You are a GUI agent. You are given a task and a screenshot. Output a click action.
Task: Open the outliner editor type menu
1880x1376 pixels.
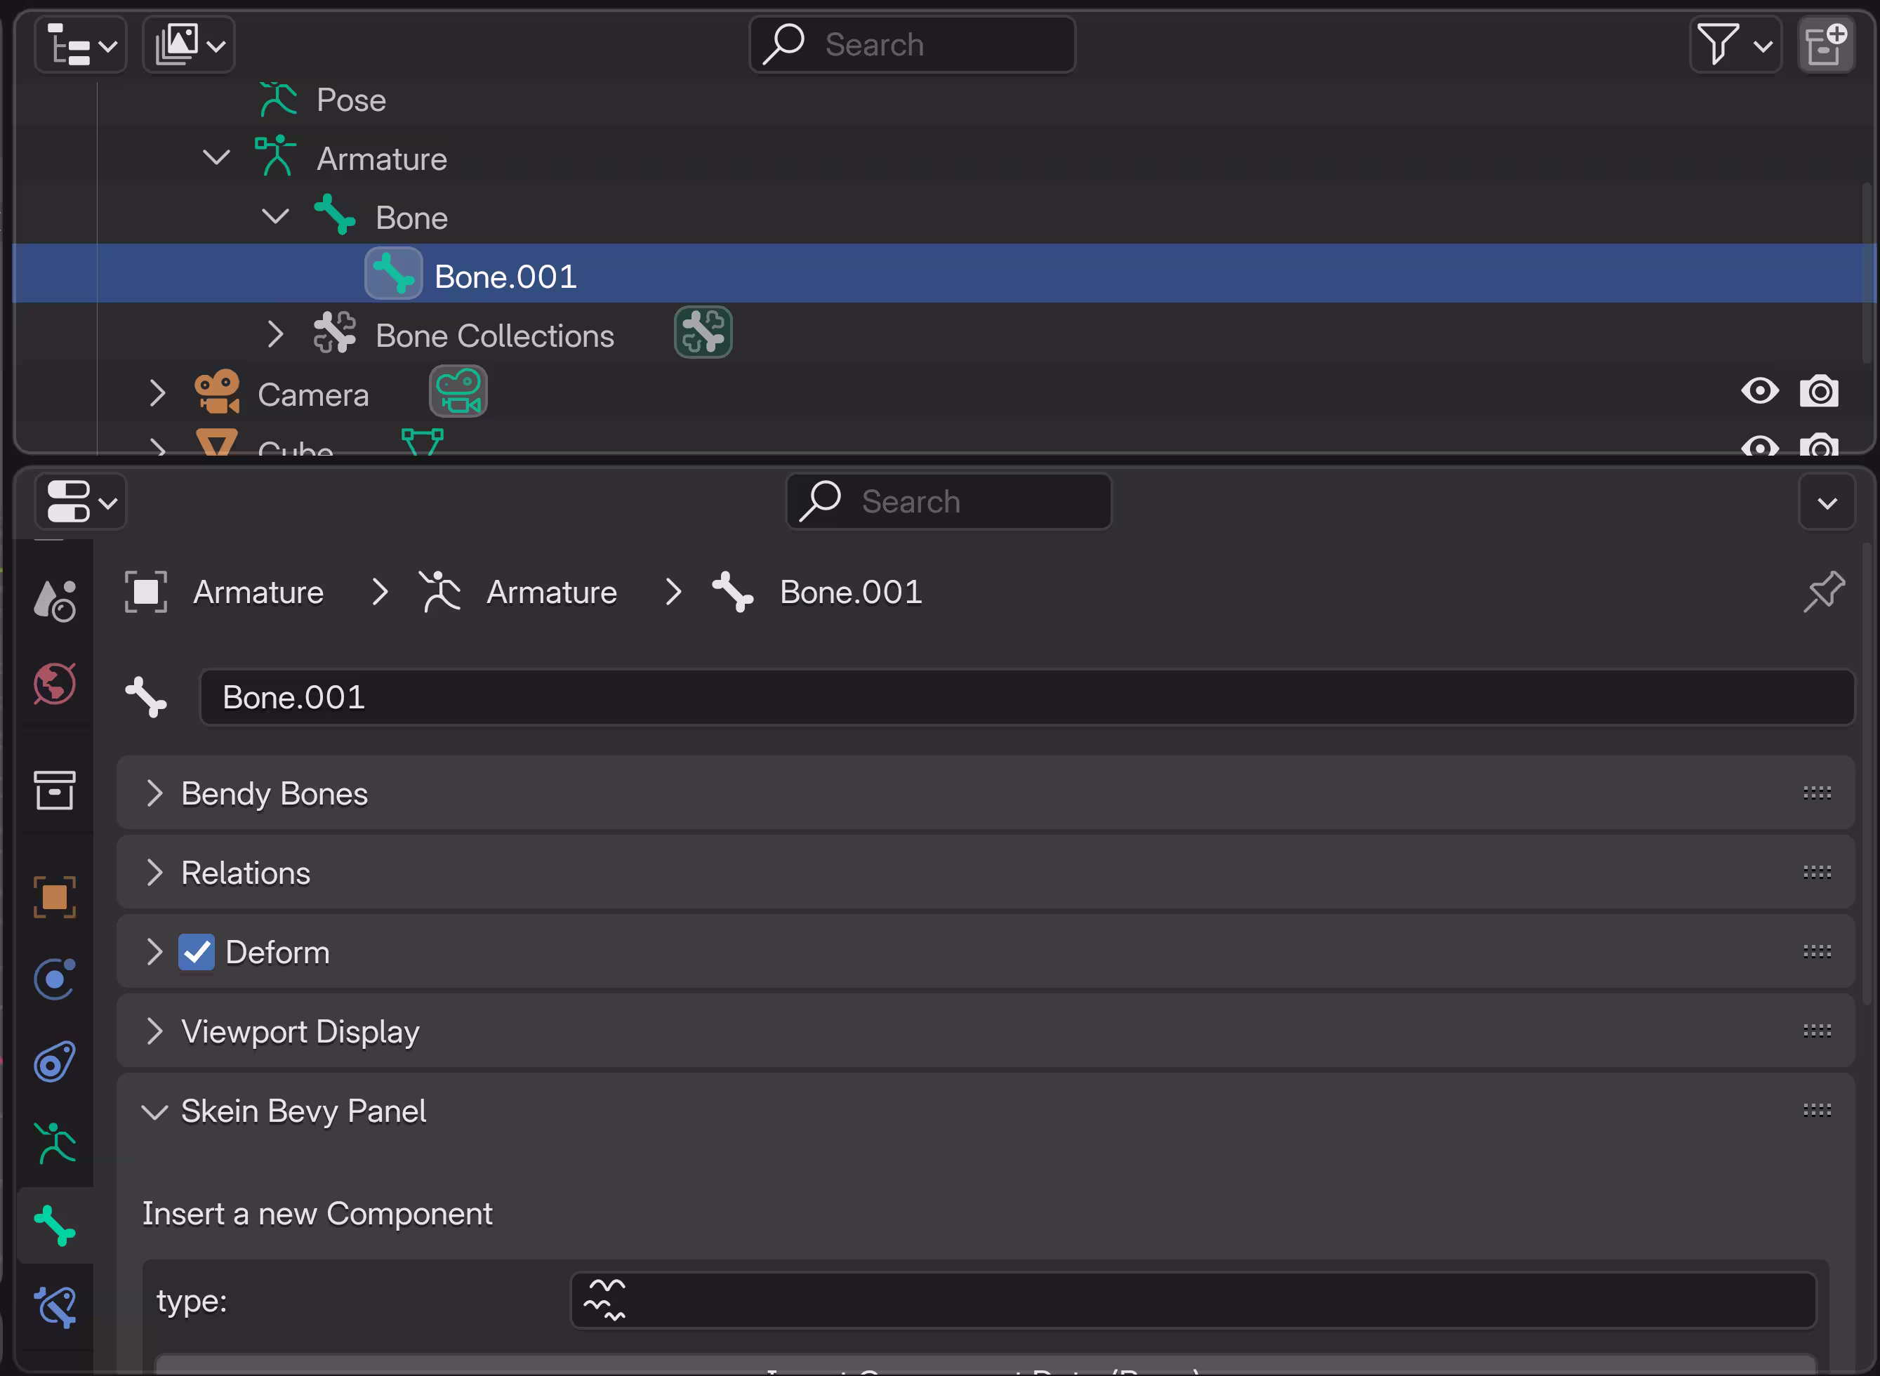tap(81, 45)
